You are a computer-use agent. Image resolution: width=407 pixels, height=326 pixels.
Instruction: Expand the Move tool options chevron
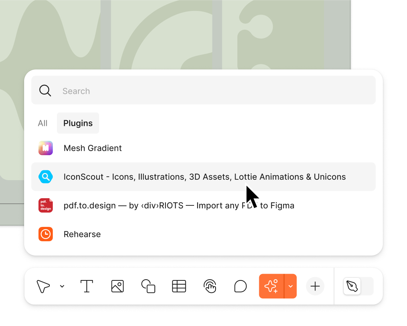[x=62, y=286]
